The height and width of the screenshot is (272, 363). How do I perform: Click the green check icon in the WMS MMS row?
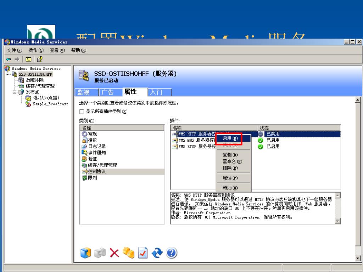(261, 140)
